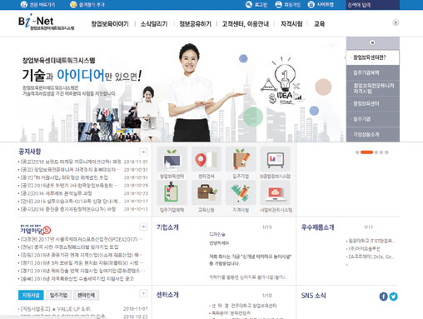Switch to the 지원사업 tab
This screenshot has width=423, height=319.
(31, 295)
